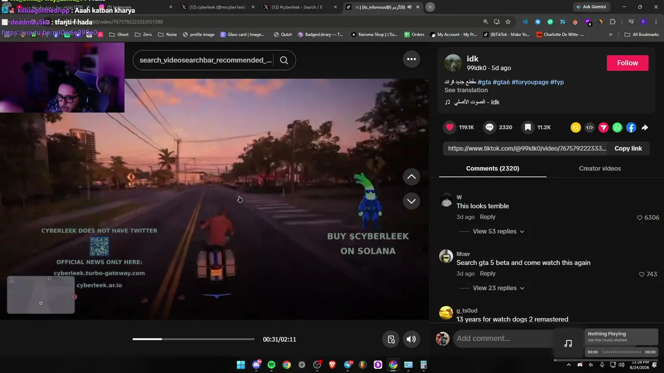Open Chrome three-dot menu
The width and height of the screenshot is (664, 373).
(655, 22)
